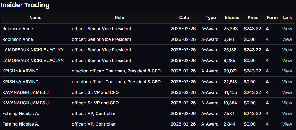Select the Insider Trading section heading
The height and width of the screenshot is (130, 296).
pos(25,5)
